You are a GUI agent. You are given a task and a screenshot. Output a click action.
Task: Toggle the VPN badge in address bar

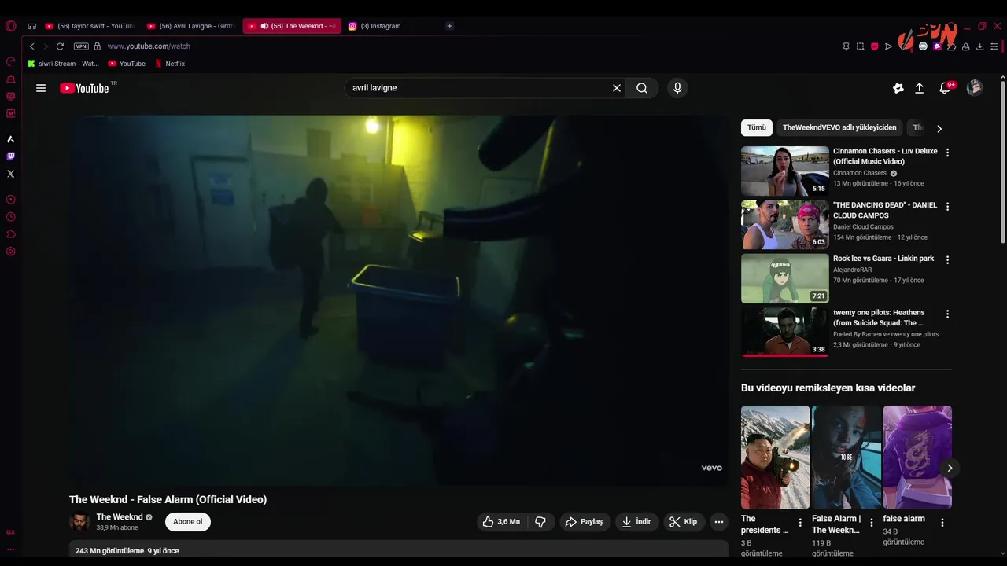81,46
